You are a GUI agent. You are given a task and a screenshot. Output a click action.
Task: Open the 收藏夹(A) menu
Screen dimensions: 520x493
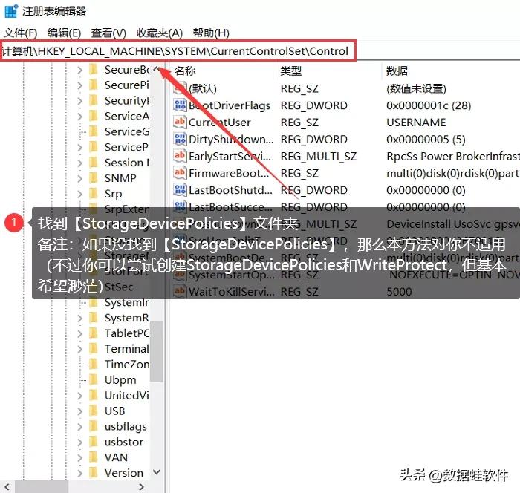tap(159, 33)
